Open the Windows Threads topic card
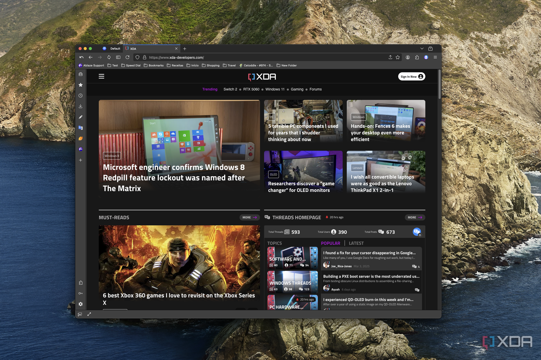 pyautogui.click(x=293, y=282)
